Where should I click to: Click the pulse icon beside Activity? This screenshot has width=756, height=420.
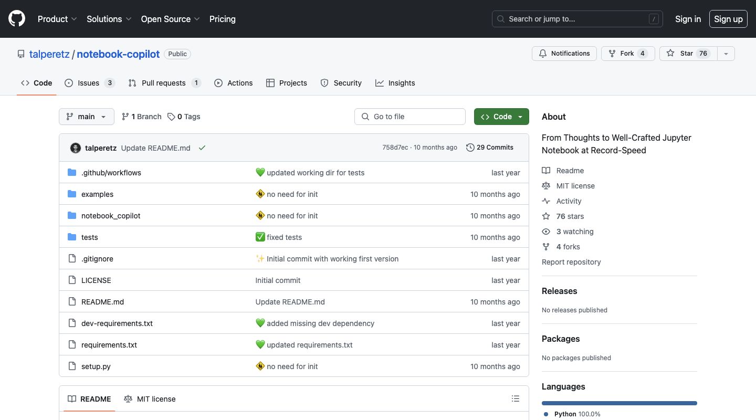pyautogui.click(x=546, y=201)
